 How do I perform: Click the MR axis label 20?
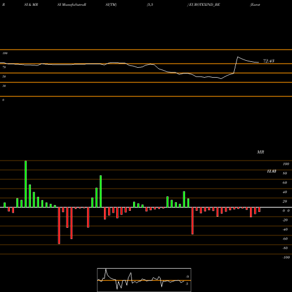pyautogui.click(x=285, y=201)
